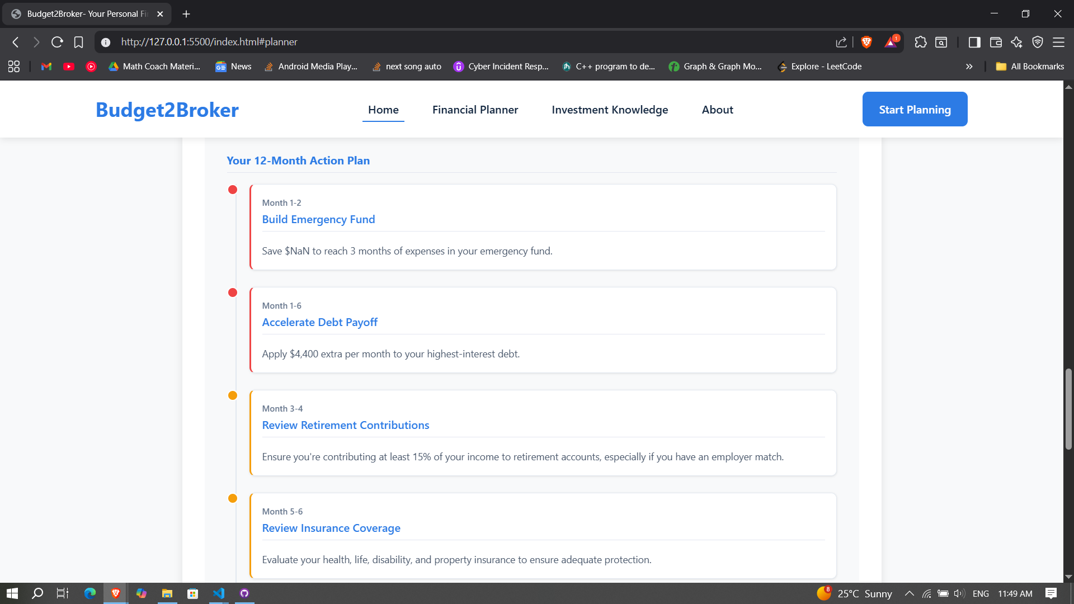Open the Brave VPN shield icon

click(1038, 42)
